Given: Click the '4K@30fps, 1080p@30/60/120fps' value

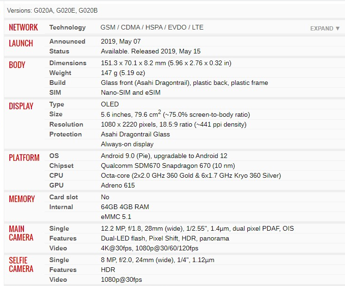Looking at the screenshot, I should [149, 248].
